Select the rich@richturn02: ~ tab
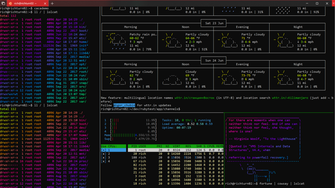This screenshot has width=335, height=188. pyautogui.click(x=27, y=3)
